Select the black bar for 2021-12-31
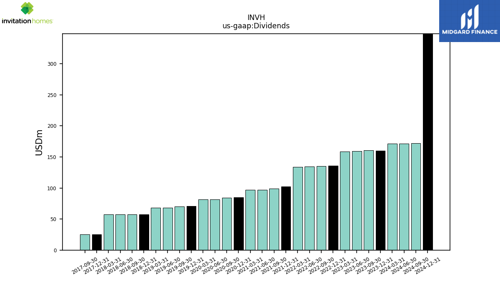The height and width of the screenshot is (281, 500). pos(286,219)
